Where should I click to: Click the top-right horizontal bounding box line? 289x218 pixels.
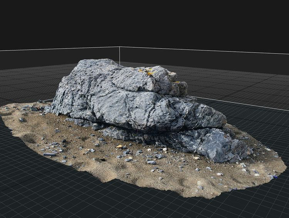(x=204, y=50)
